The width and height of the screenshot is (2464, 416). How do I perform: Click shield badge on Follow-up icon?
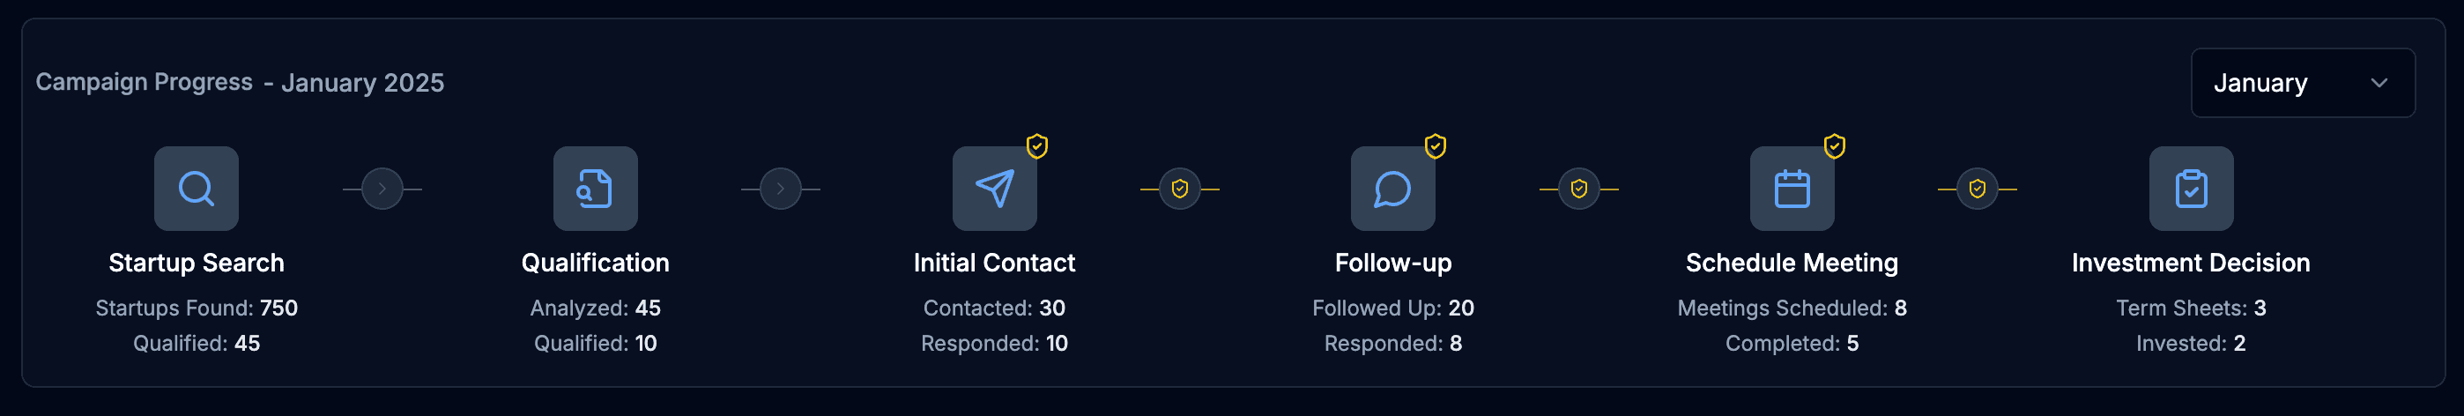pos(1435,146)
